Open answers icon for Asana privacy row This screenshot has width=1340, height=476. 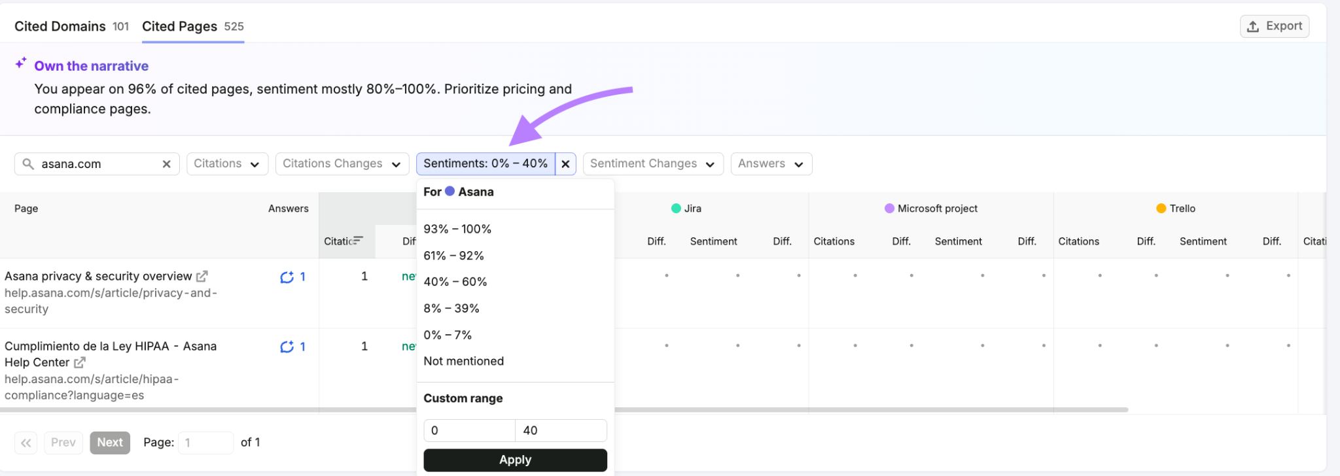point(287,277)
